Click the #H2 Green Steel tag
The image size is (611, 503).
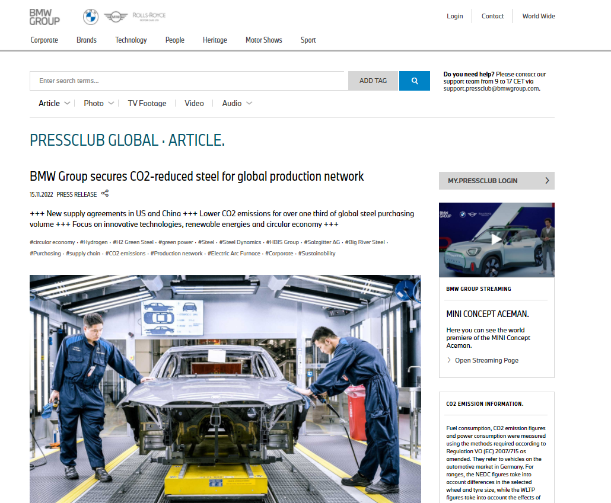pos(133,242)
